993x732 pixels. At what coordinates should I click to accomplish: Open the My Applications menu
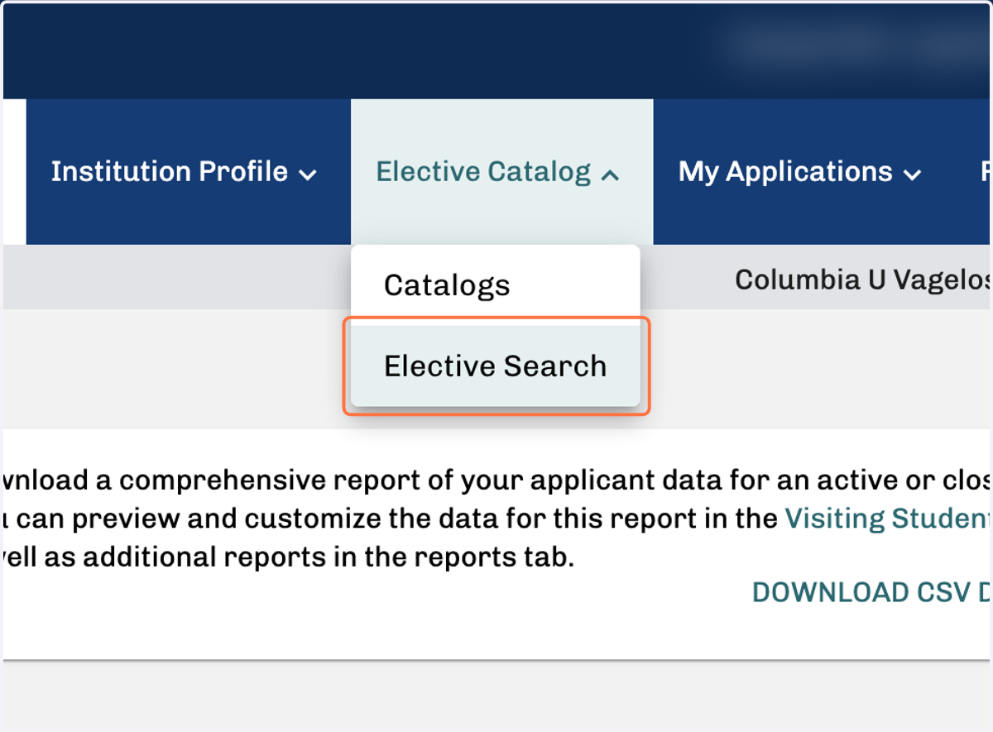[x=799, y=172]
